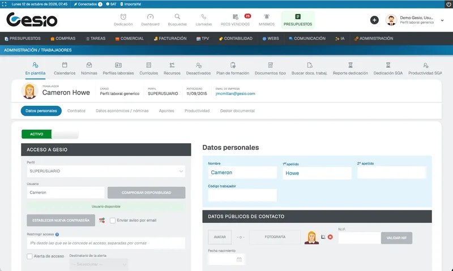
Task: Click the crop photo icon
Action: [x=323, y=237]
